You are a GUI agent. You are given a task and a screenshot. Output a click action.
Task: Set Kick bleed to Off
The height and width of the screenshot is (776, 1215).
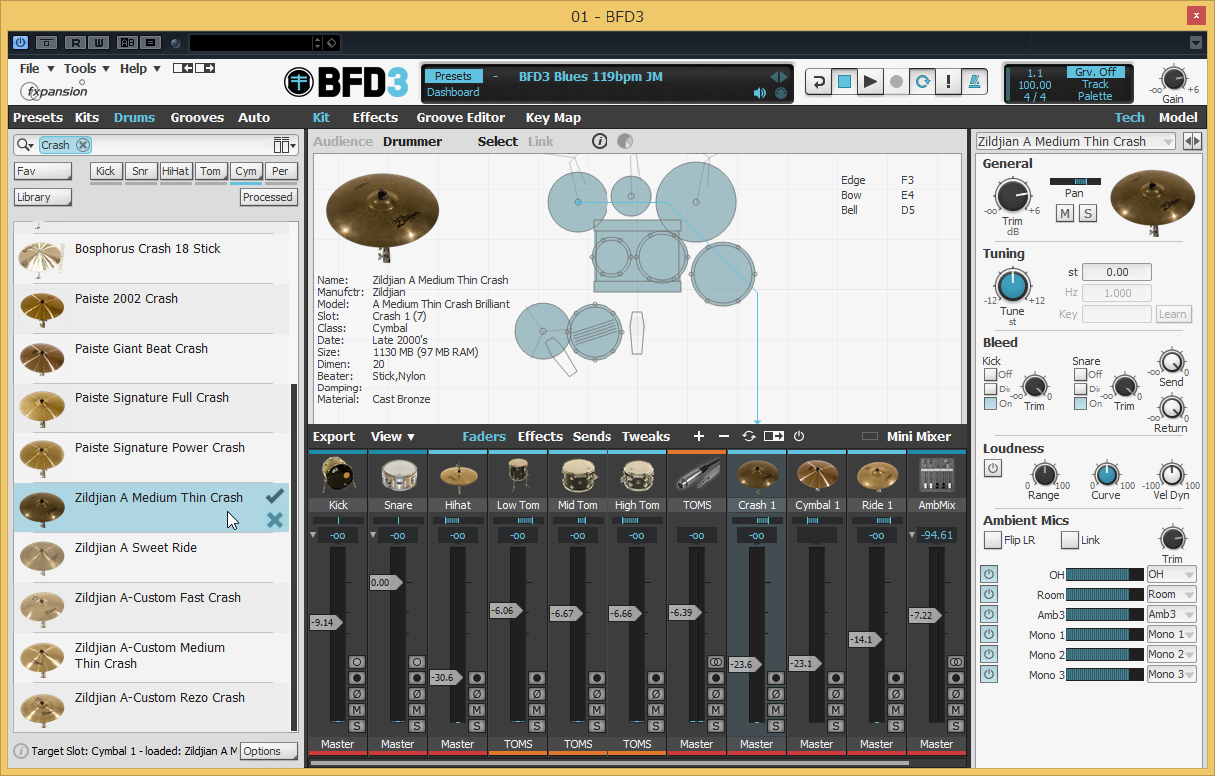pos(990,374)
